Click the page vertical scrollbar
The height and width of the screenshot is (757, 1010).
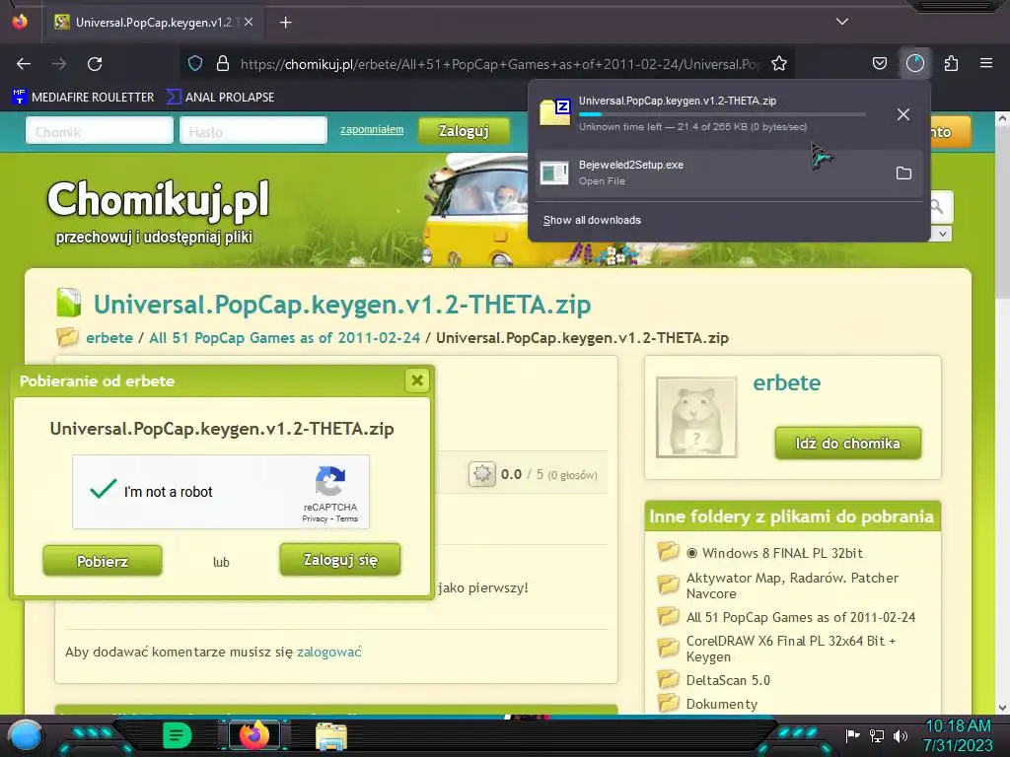point(1002,213)
